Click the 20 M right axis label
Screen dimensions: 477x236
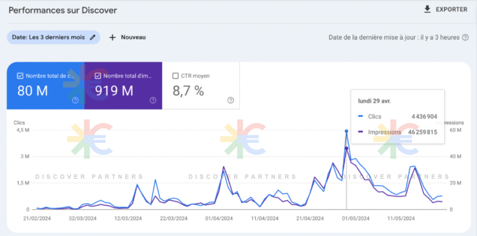pyautogui.click(x=455, y=183)
